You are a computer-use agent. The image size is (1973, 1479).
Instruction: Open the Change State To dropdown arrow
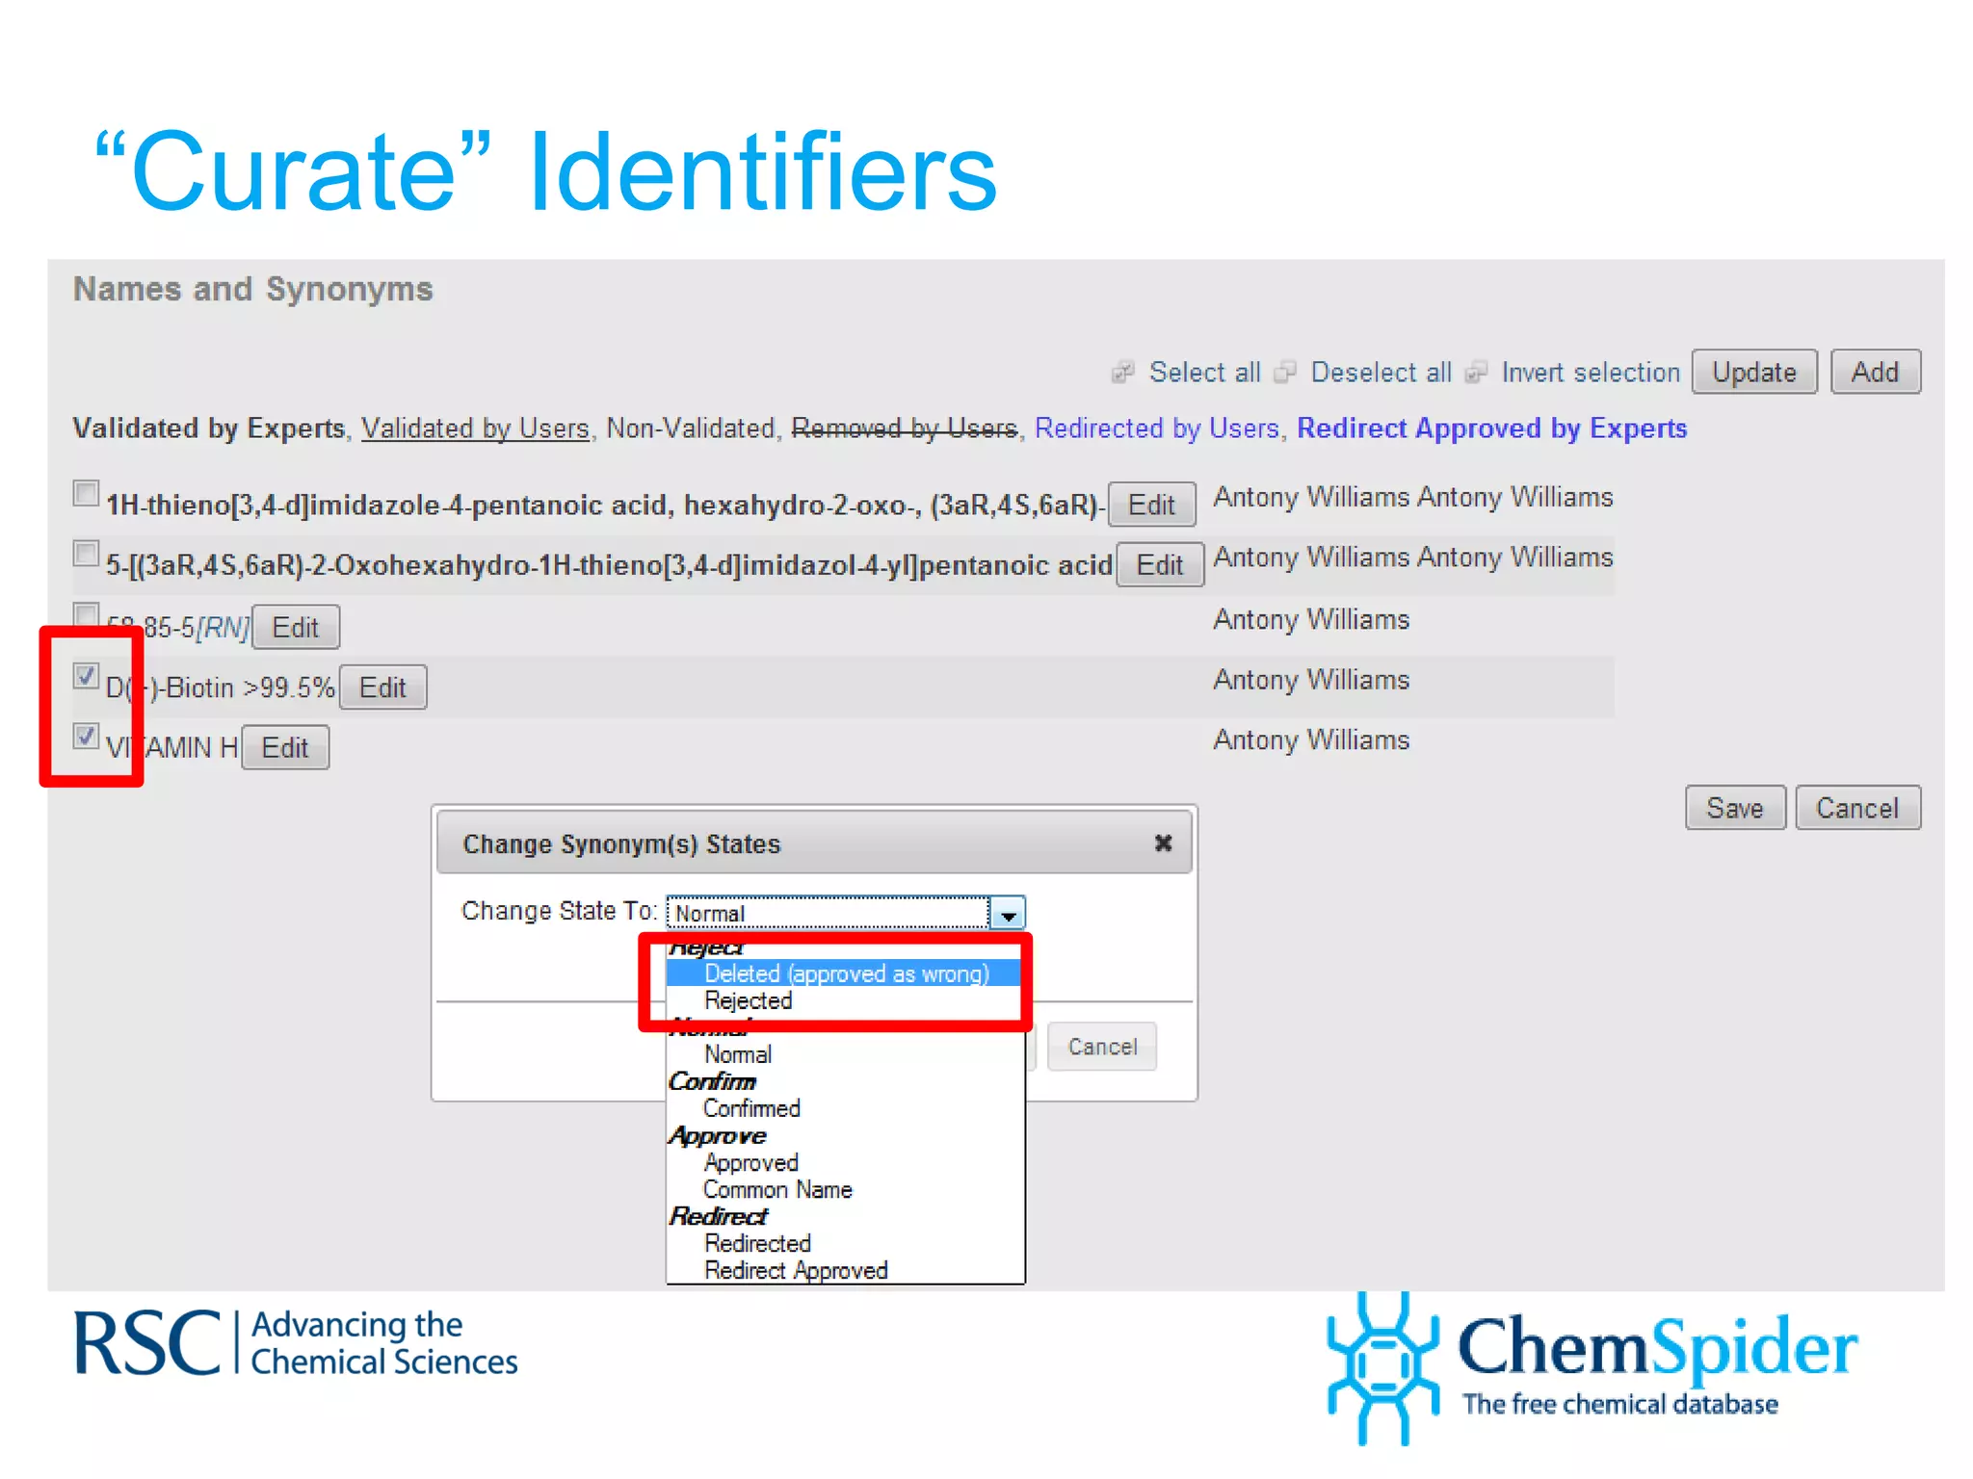pyautogui.click(x=1008, y=913)
